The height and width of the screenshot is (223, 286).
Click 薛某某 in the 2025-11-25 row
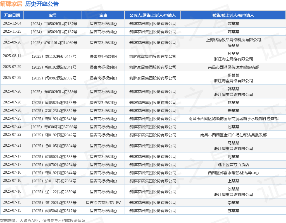[233, 32]
